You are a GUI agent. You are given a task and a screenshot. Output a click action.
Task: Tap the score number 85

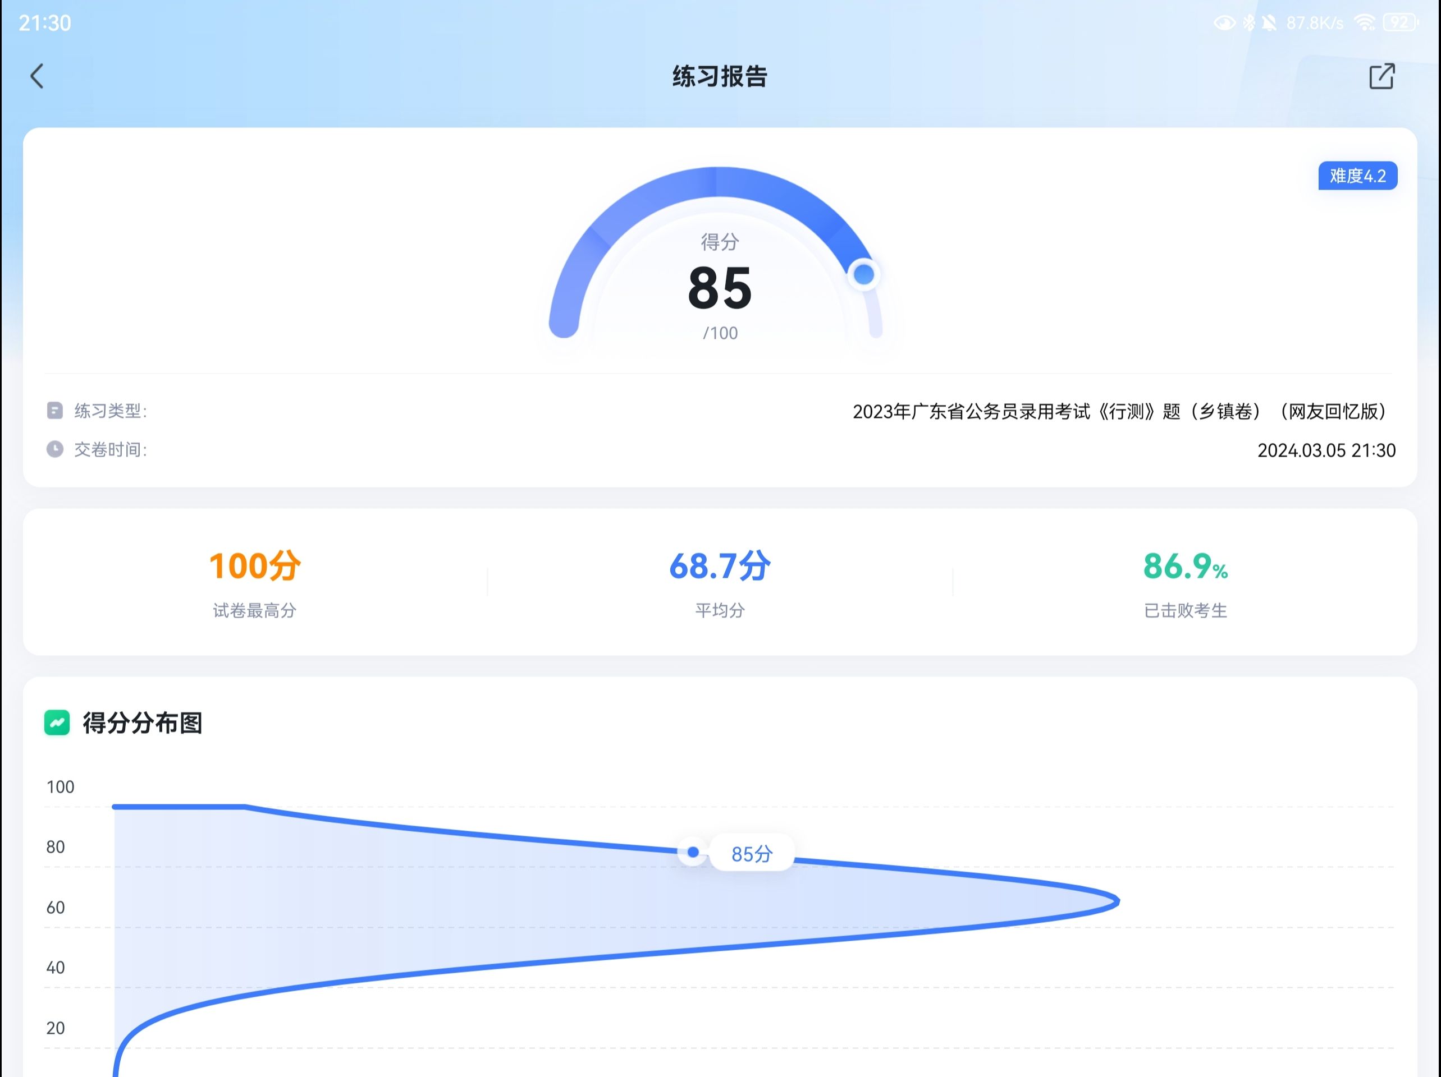[720, 288]
